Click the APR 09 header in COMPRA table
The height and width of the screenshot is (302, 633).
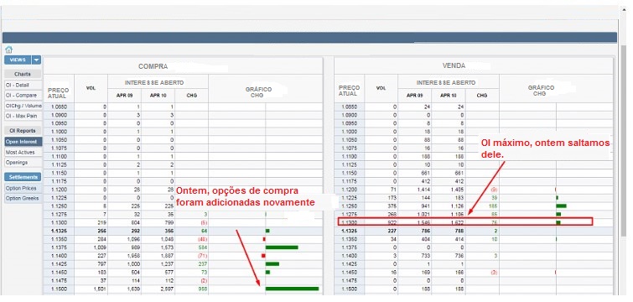124,96
